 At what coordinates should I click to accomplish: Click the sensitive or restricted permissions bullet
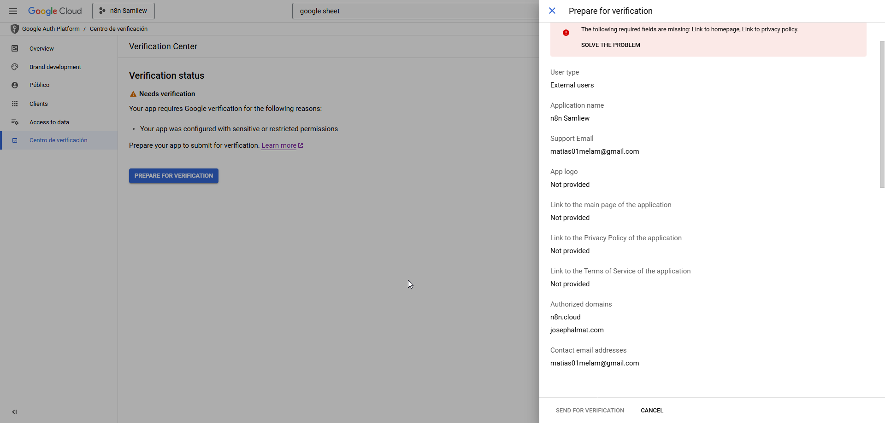tap(239, 129)
